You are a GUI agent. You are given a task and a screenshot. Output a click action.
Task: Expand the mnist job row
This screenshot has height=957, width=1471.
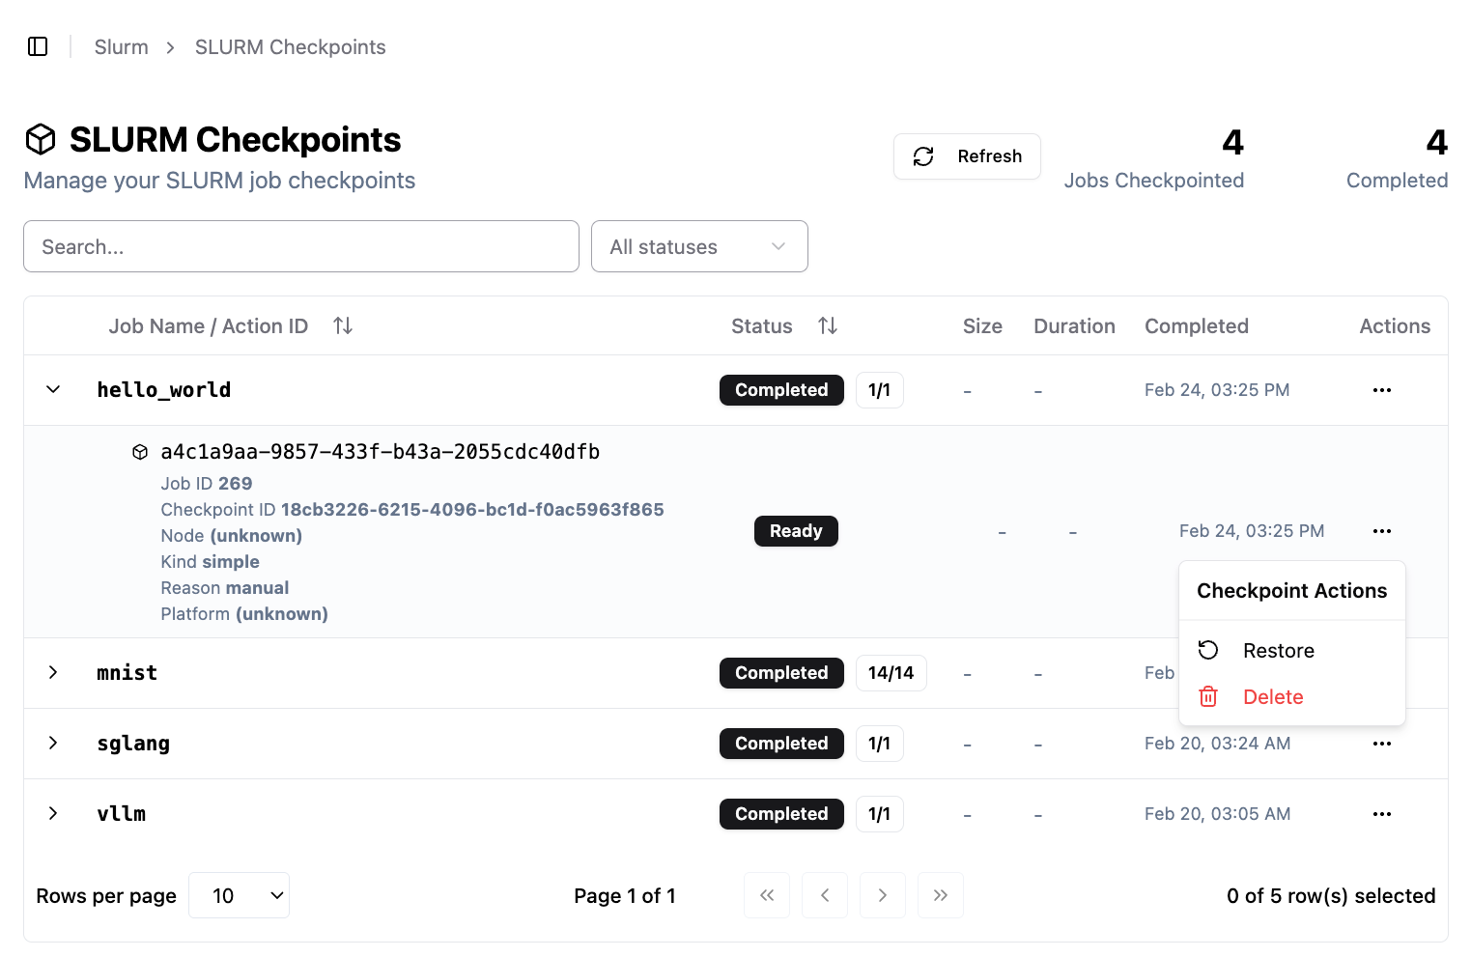coord(53,673)
